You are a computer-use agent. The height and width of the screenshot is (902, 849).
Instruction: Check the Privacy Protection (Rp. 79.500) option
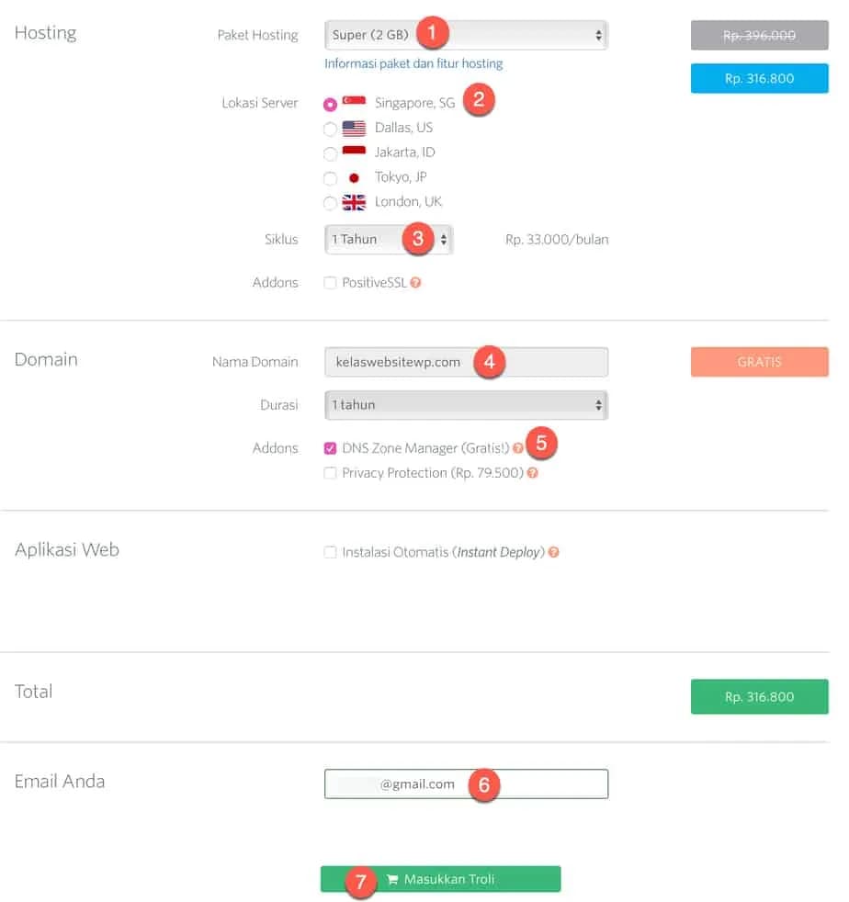point(330,473)
